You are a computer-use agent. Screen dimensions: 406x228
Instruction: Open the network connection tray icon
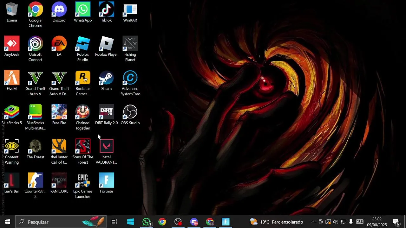click(x=343, y=222)
